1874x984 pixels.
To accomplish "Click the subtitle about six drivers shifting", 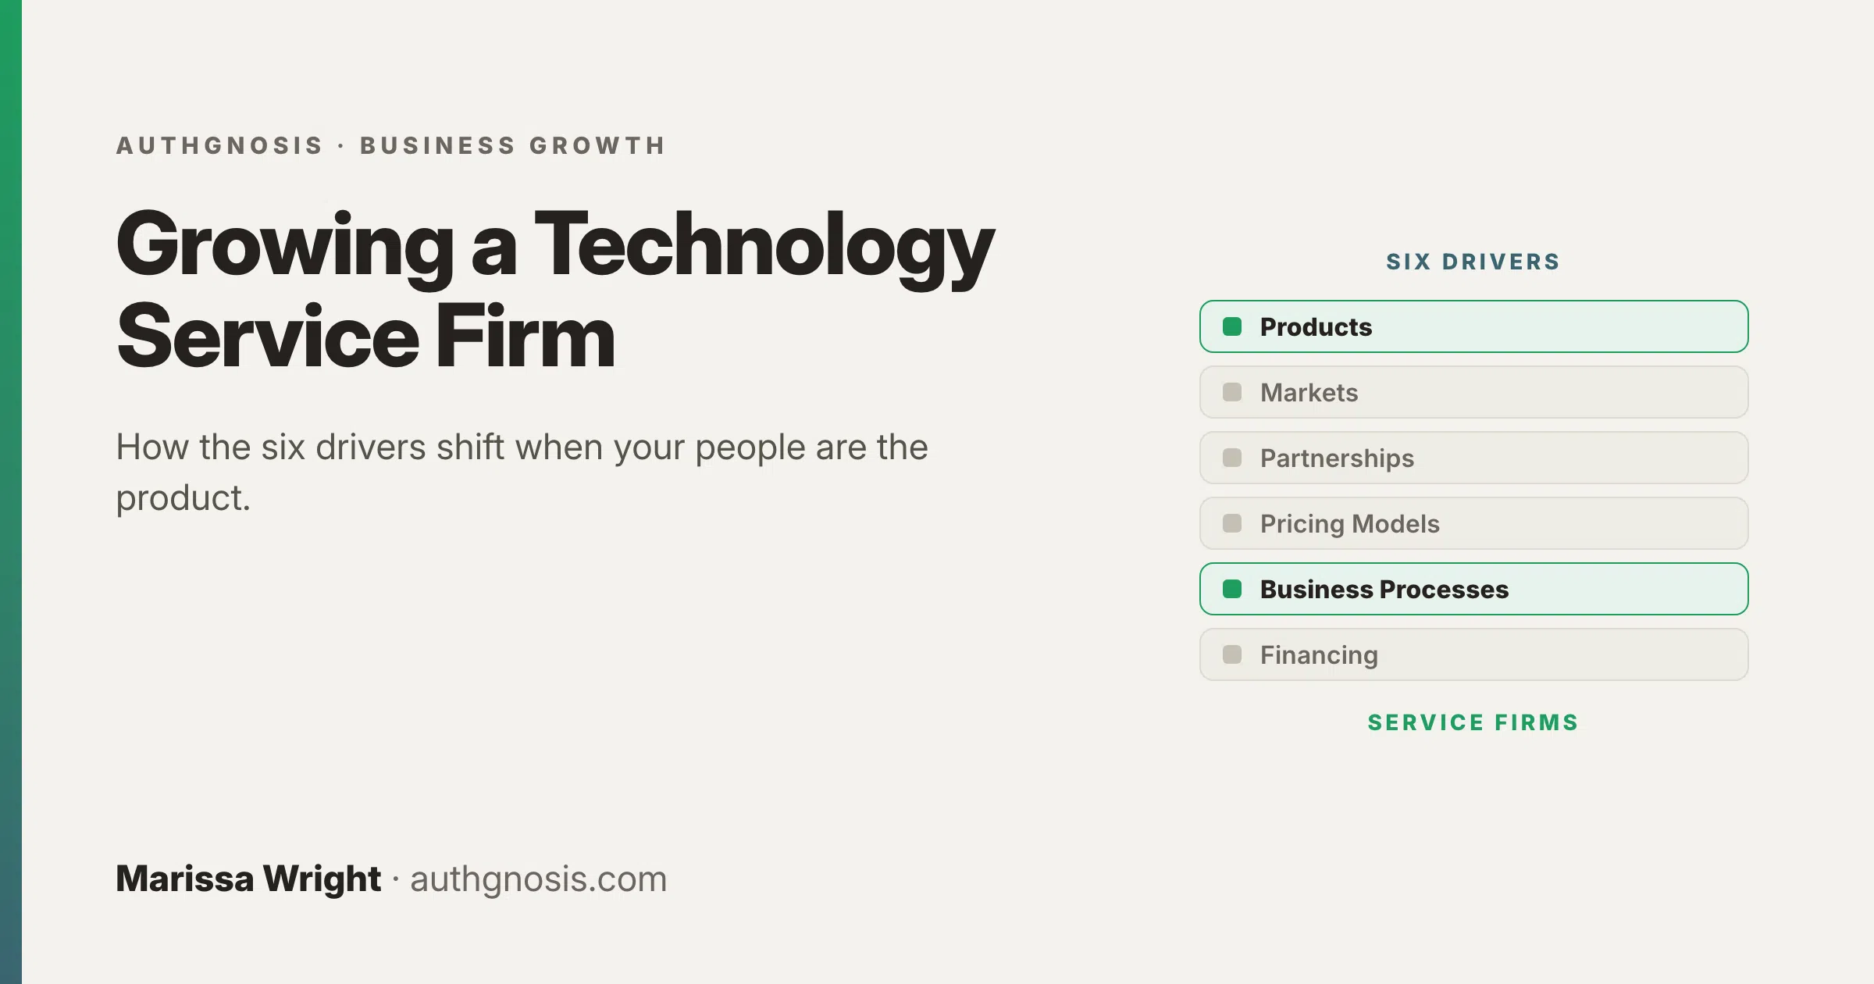I will coord(522,472).
